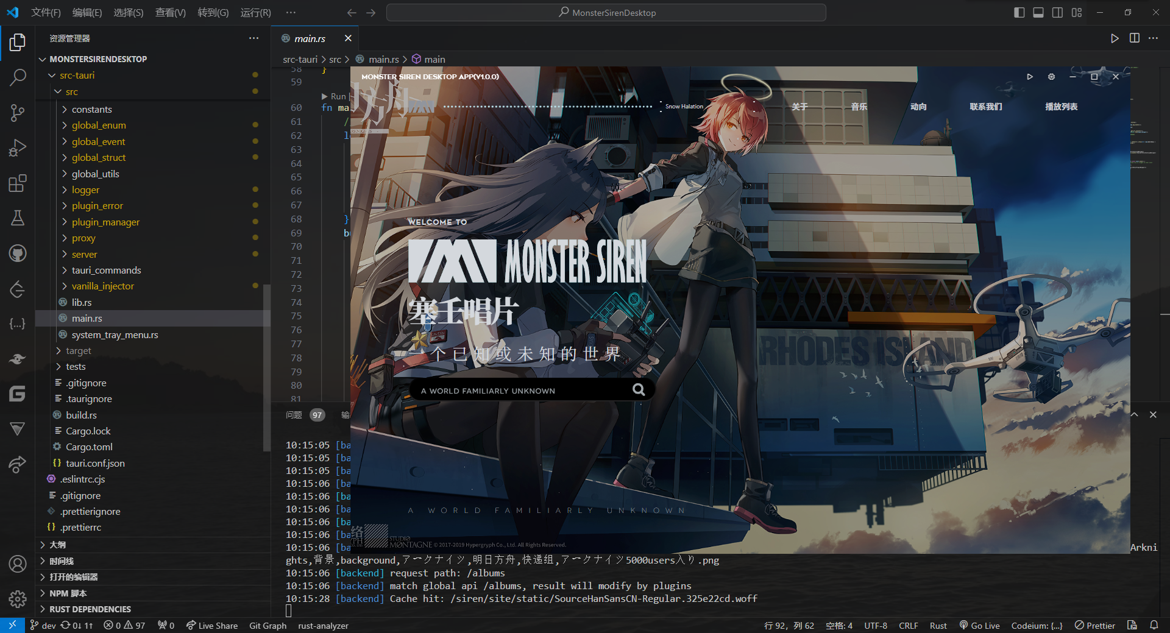Toggle the secondary side bar

click(x=1057, y=12)
